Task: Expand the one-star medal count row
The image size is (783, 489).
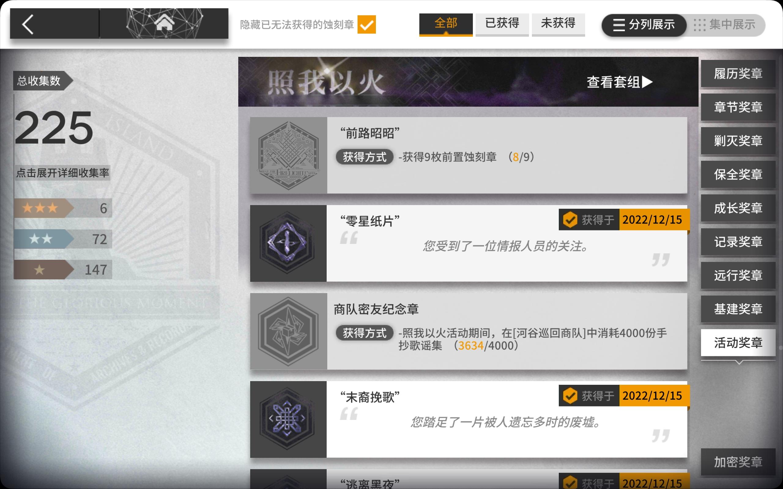Action: [63, 269]
